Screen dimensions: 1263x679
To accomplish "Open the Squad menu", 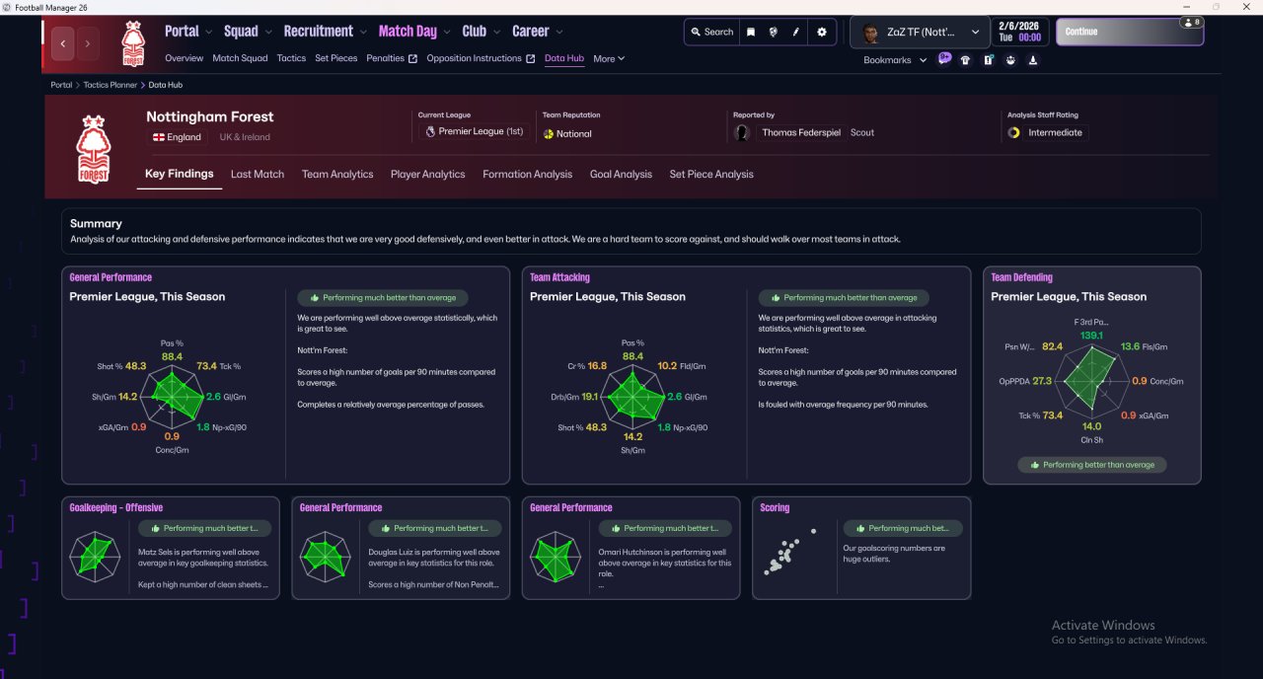I will [x=247, y=32].
